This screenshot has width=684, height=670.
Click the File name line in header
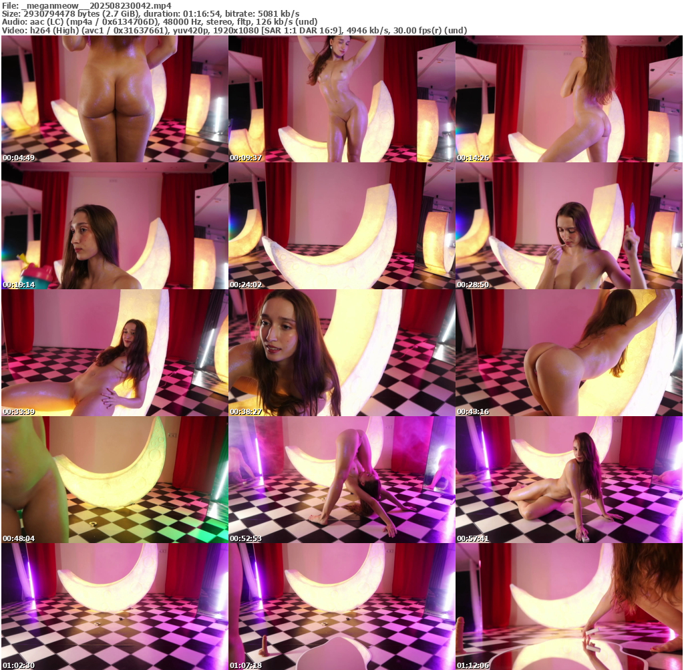(87, 5)
